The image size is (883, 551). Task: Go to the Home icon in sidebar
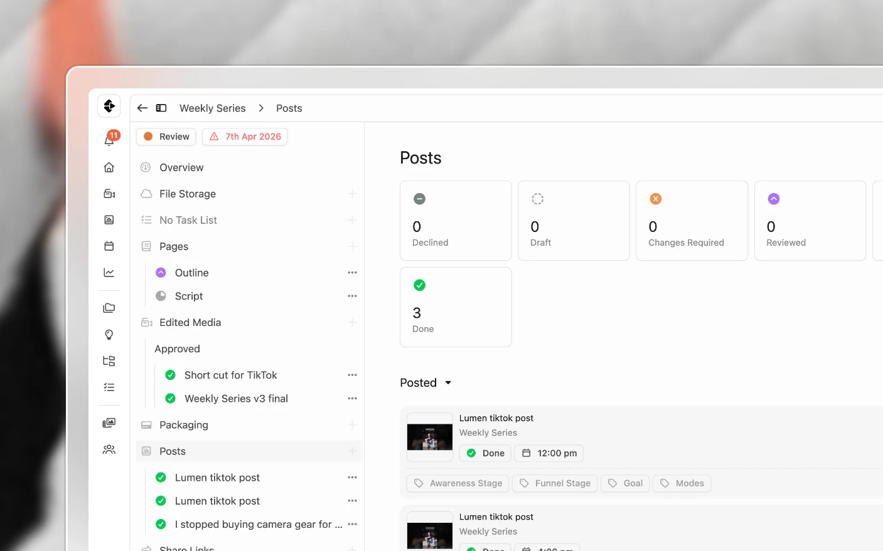click(109, 167)
